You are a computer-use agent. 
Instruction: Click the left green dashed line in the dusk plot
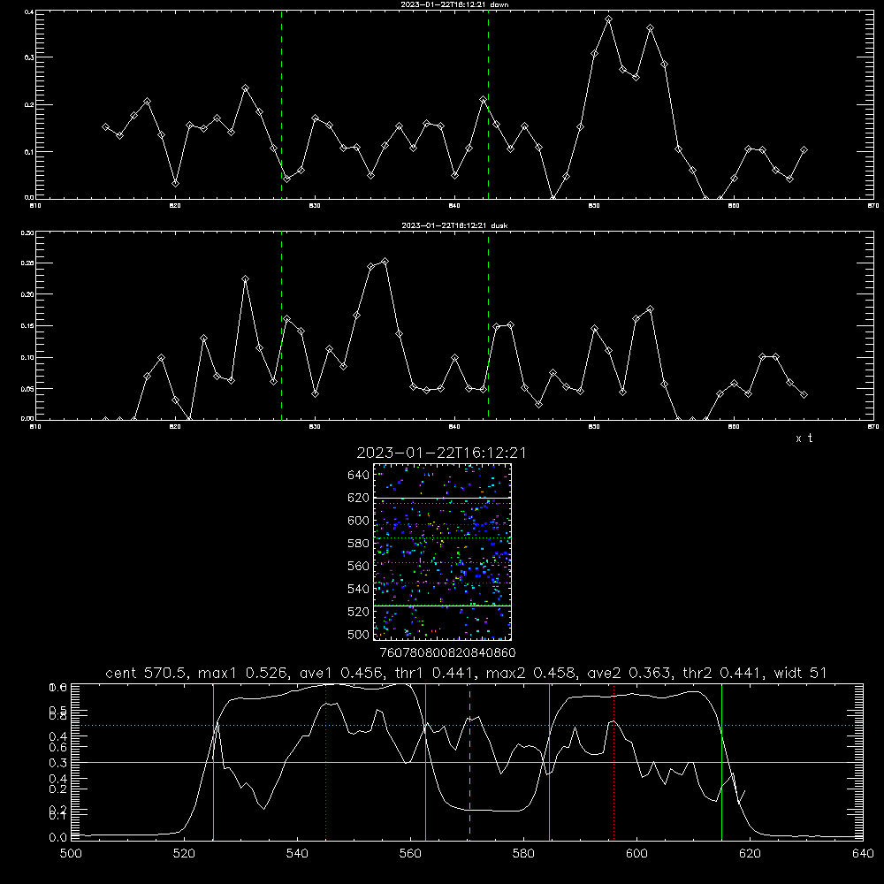click(281, 326)
